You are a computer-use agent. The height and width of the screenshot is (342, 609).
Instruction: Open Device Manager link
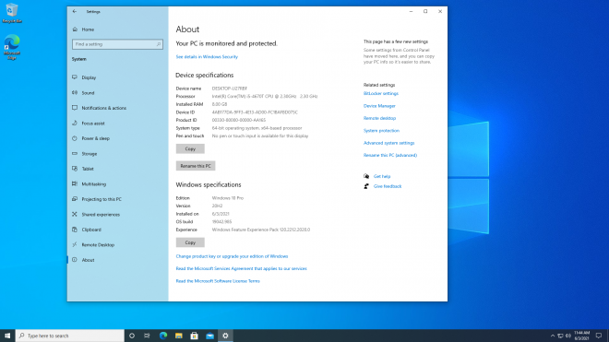click(379, 106)
